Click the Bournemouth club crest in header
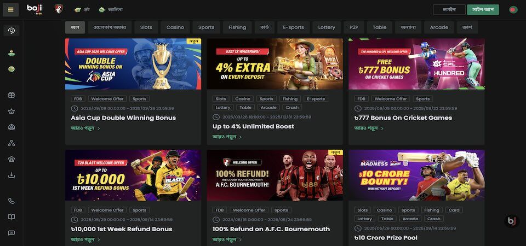This screenshot has height=246, width=526. click(x=59, y=9)
